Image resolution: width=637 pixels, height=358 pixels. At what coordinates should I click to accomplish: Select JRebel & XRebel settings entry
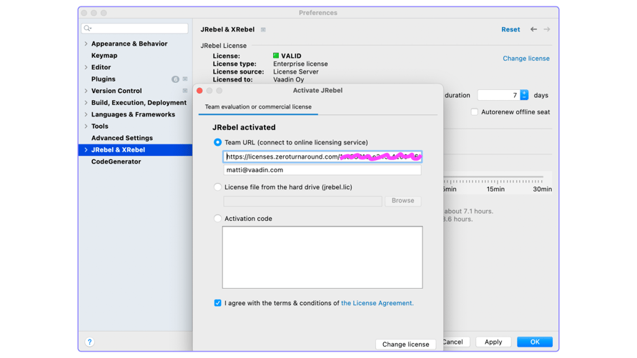point(135,150)
